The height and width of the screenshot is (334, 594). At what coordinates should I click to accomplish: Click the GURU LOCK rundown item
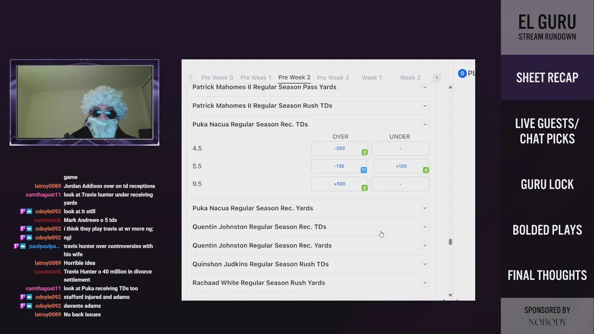coord(547,184)
